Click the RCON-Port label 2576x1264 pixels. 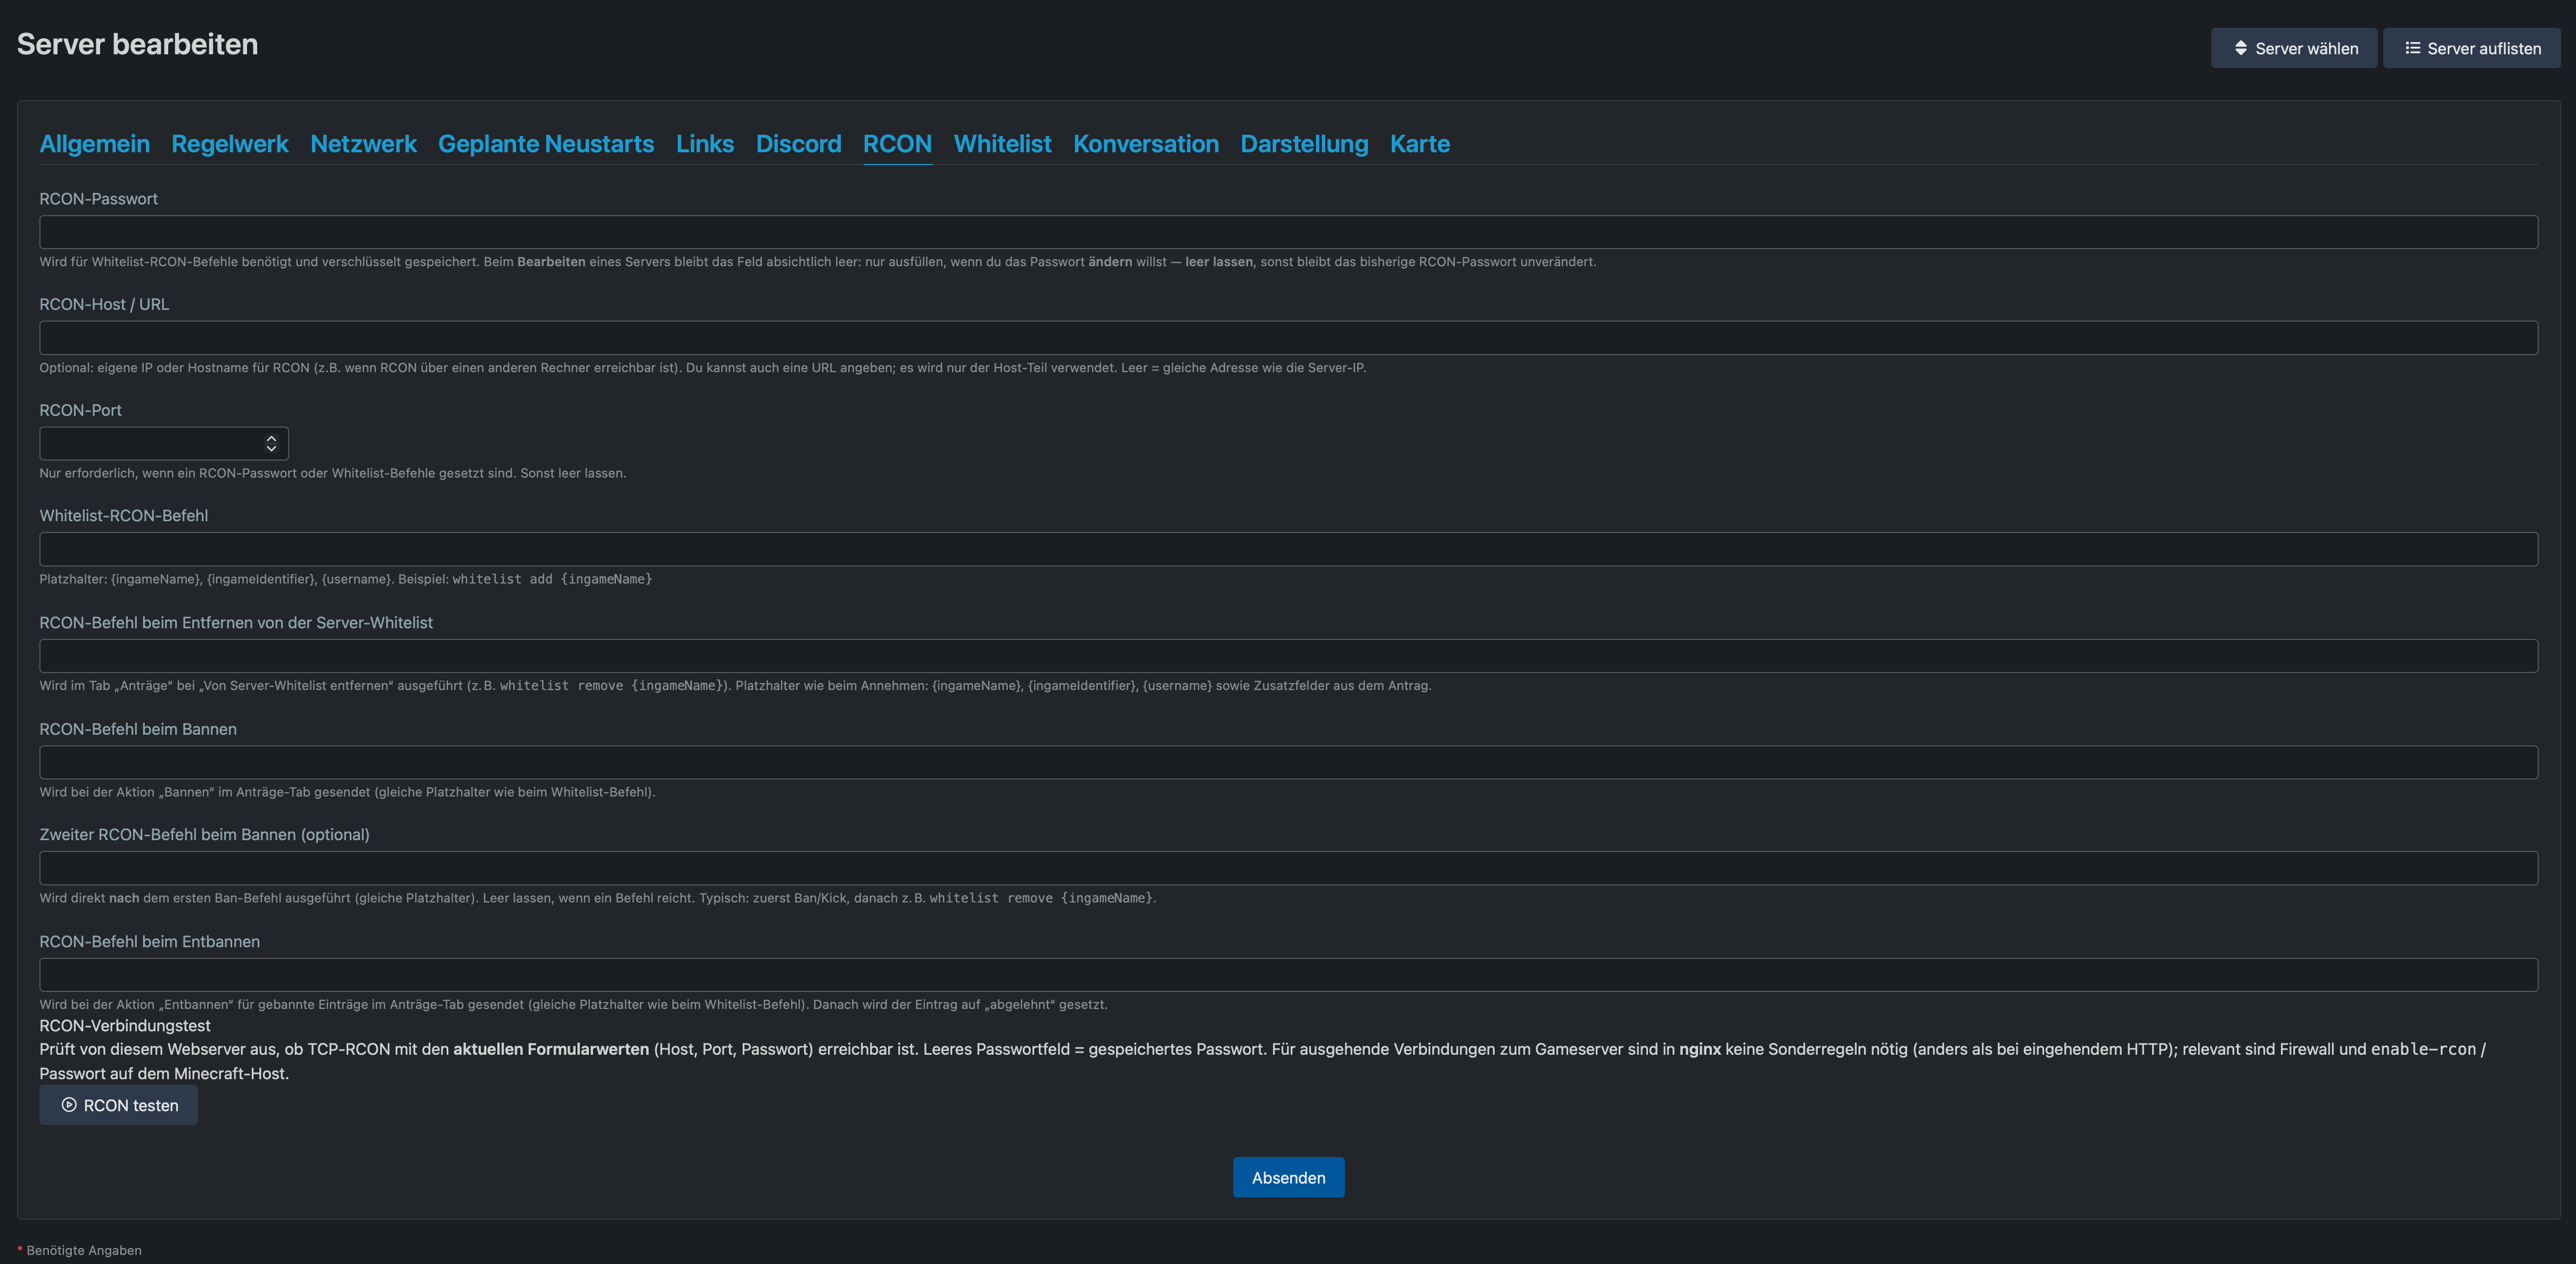pyautogui.click(x=80, y=410)
